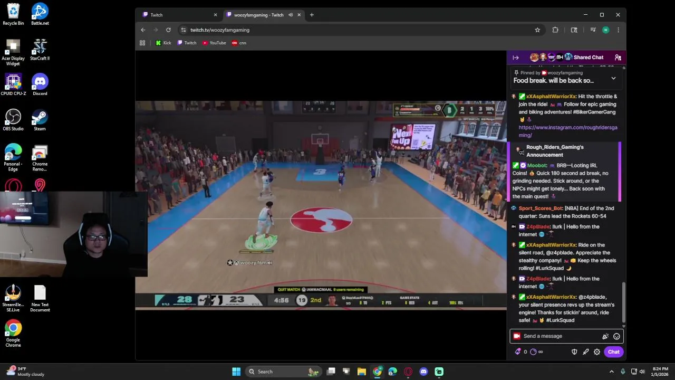The width and height of the screenshot is (675, 380).
Task: Open Discord from the taskbar
Action: click(x=423, y=372)
